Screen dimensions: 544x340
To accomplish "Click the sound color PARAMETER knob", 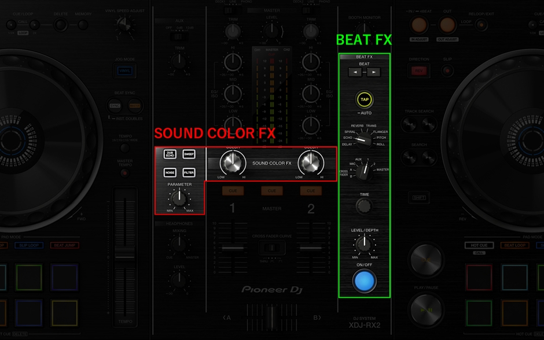I will pos(180,198).
